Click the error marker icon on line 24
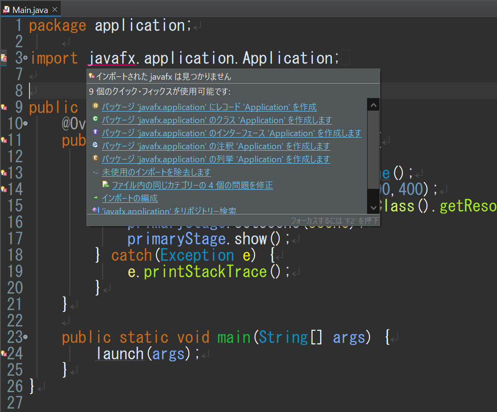This screenshot has width=497, height=412. tap(3, 353)
